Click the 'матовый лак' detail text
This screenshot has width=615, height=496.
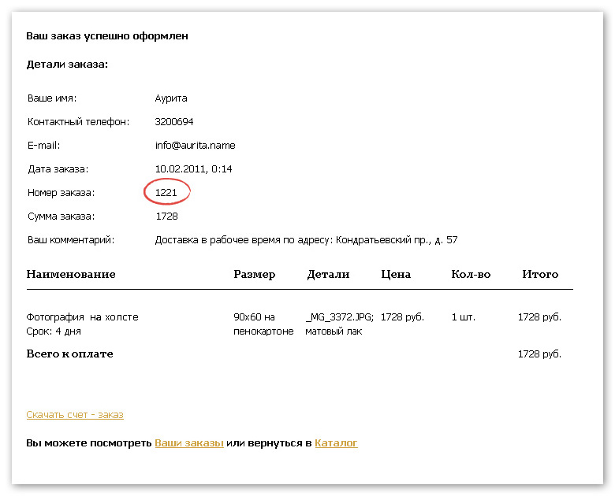(334, 331)
